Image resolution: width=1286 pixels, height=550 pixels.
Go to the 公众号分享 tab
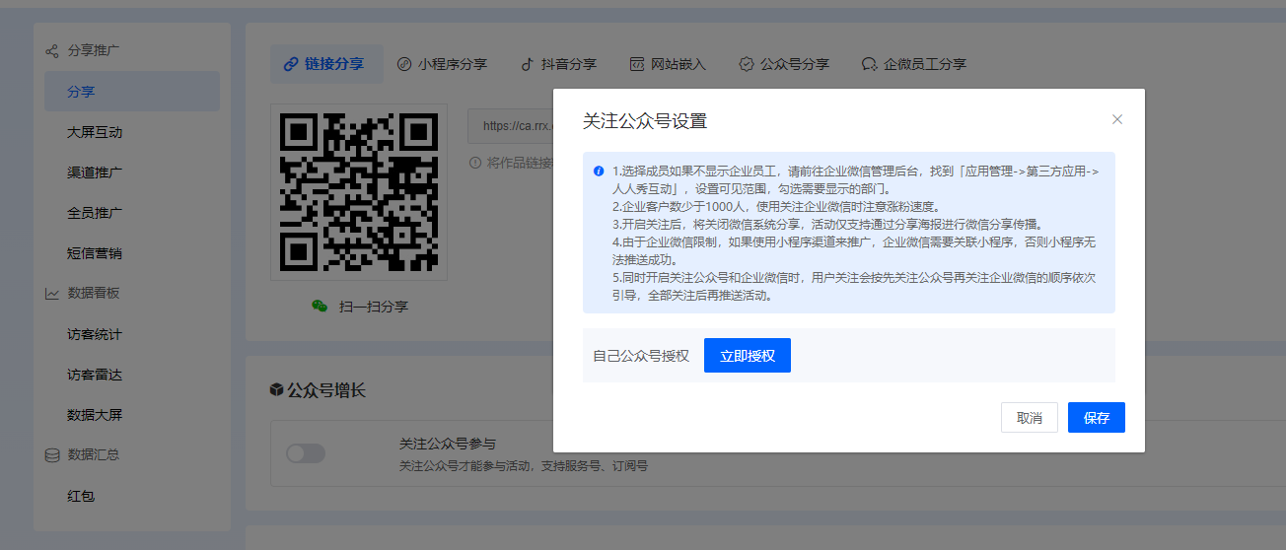pos(784,64)
